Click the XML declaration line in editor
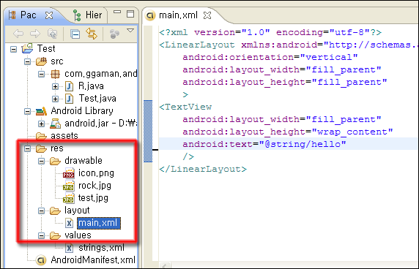 pos(270,32)
